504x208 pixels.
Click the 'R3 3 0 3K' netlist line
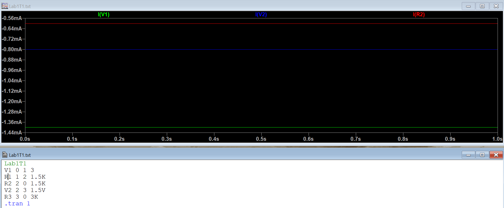click(21, 197)
